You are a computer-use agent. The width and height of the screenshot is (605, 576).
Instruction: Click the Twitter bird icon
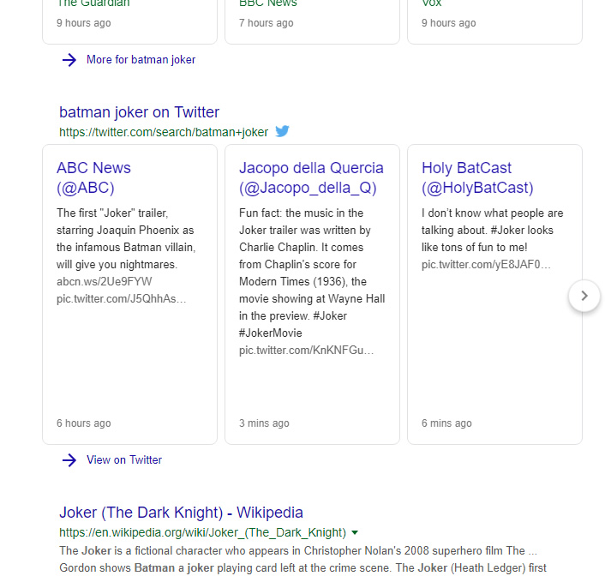coord(283,131)
